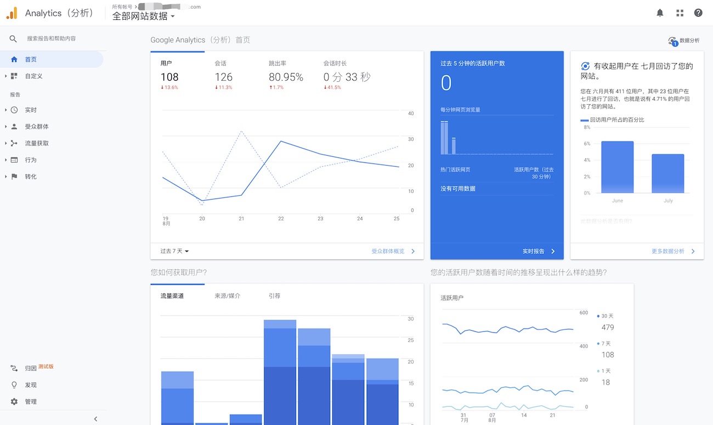Viewport: 713px width, 425px height.
Task: Click arrow icon beside 受众群体概览
Action: coord(413,251)
